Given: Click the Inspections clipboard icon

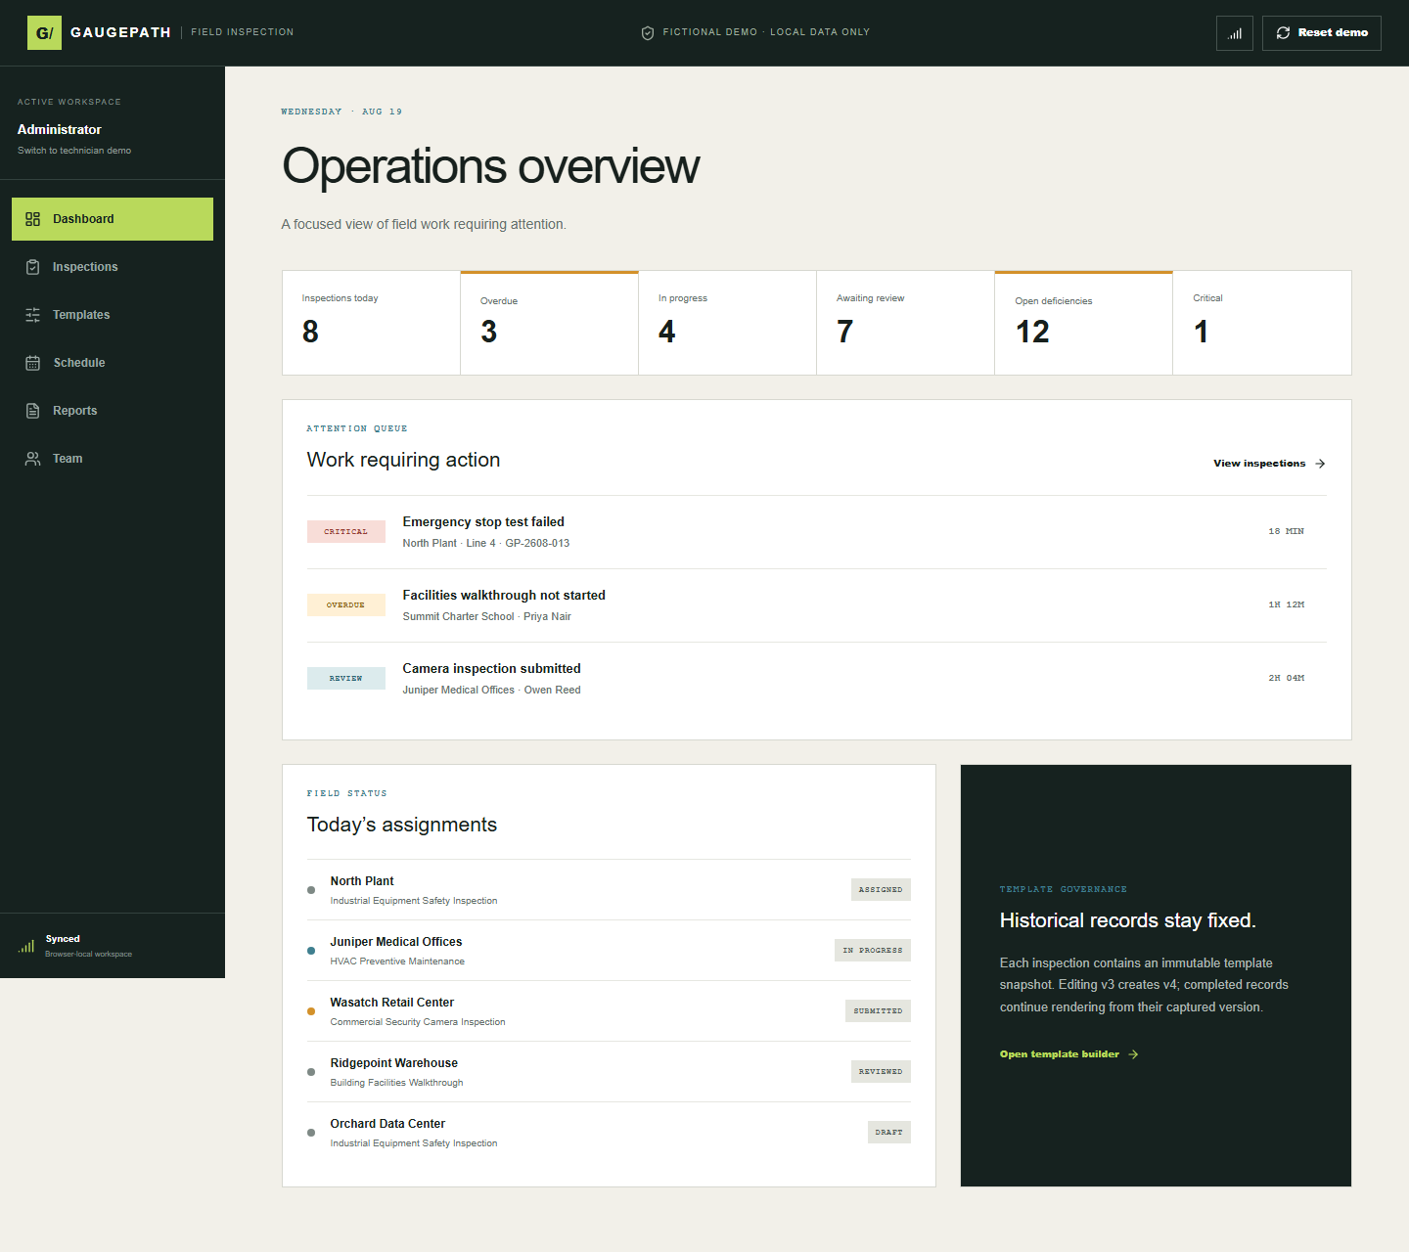Looking at the screenshot, I should pos(32,267).
